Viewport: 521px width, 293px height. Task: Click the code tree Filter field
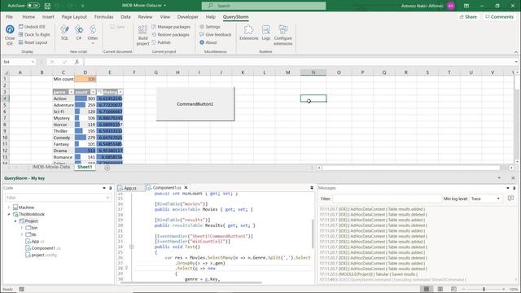[x=58, y=198]
